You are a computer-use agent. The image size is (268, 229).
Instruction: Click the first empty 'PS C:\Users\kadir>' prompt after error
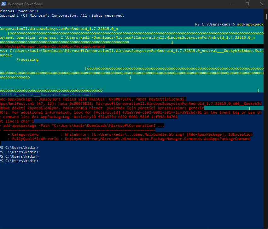[19, 148]
